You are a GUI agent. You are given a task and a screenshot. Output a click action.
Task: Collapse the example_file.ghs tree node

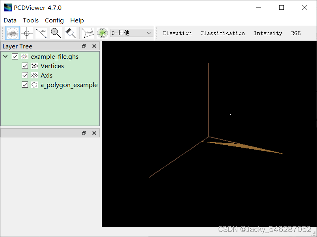point(6,56)
